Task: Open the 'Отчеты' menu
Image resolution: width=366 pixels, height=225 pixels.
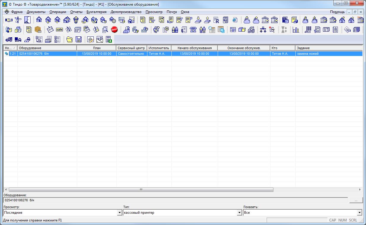Action: (76, 12)
